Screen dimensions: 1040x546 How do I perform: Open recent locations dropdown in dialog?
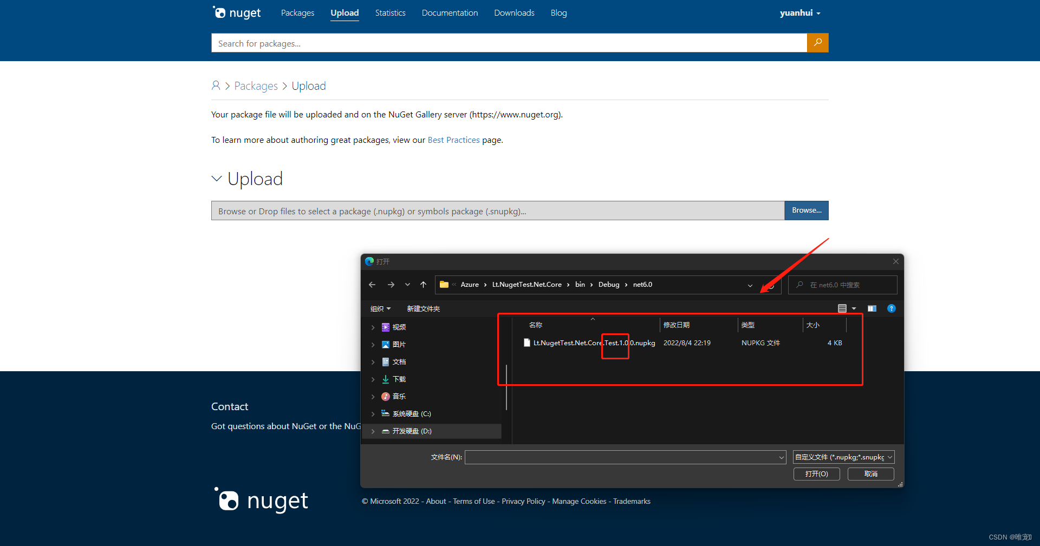click(x=407, y=285)
